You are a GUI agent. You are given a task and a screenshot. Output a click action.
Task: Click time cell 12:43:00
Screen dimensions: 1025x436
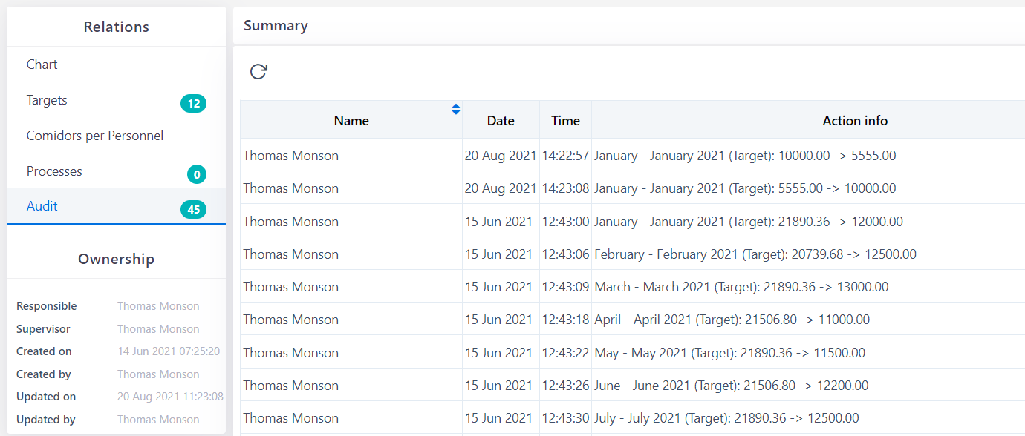tap(565, 222)
